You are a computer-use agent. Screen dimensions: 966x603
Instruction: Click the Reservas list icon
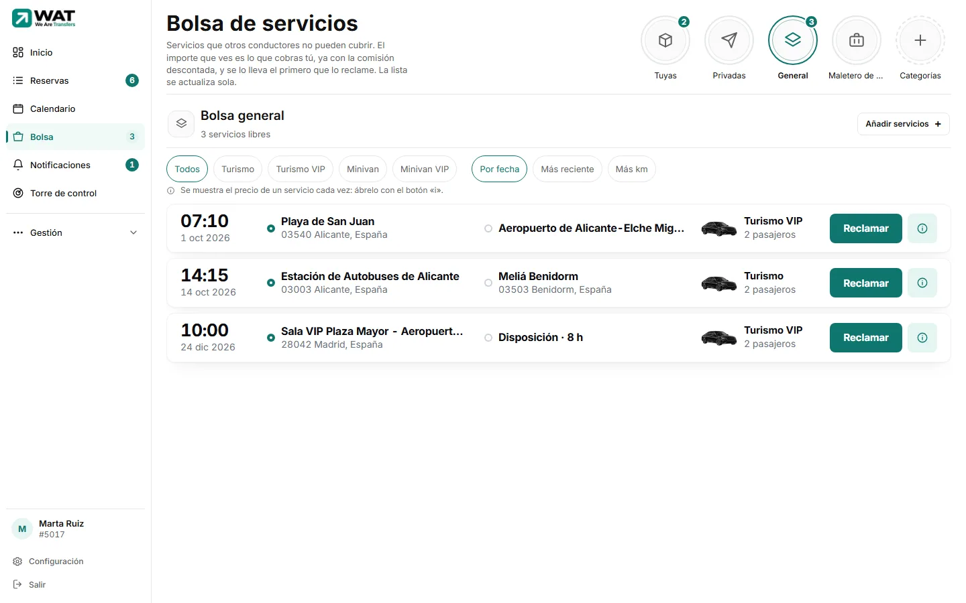click(18, 80)
